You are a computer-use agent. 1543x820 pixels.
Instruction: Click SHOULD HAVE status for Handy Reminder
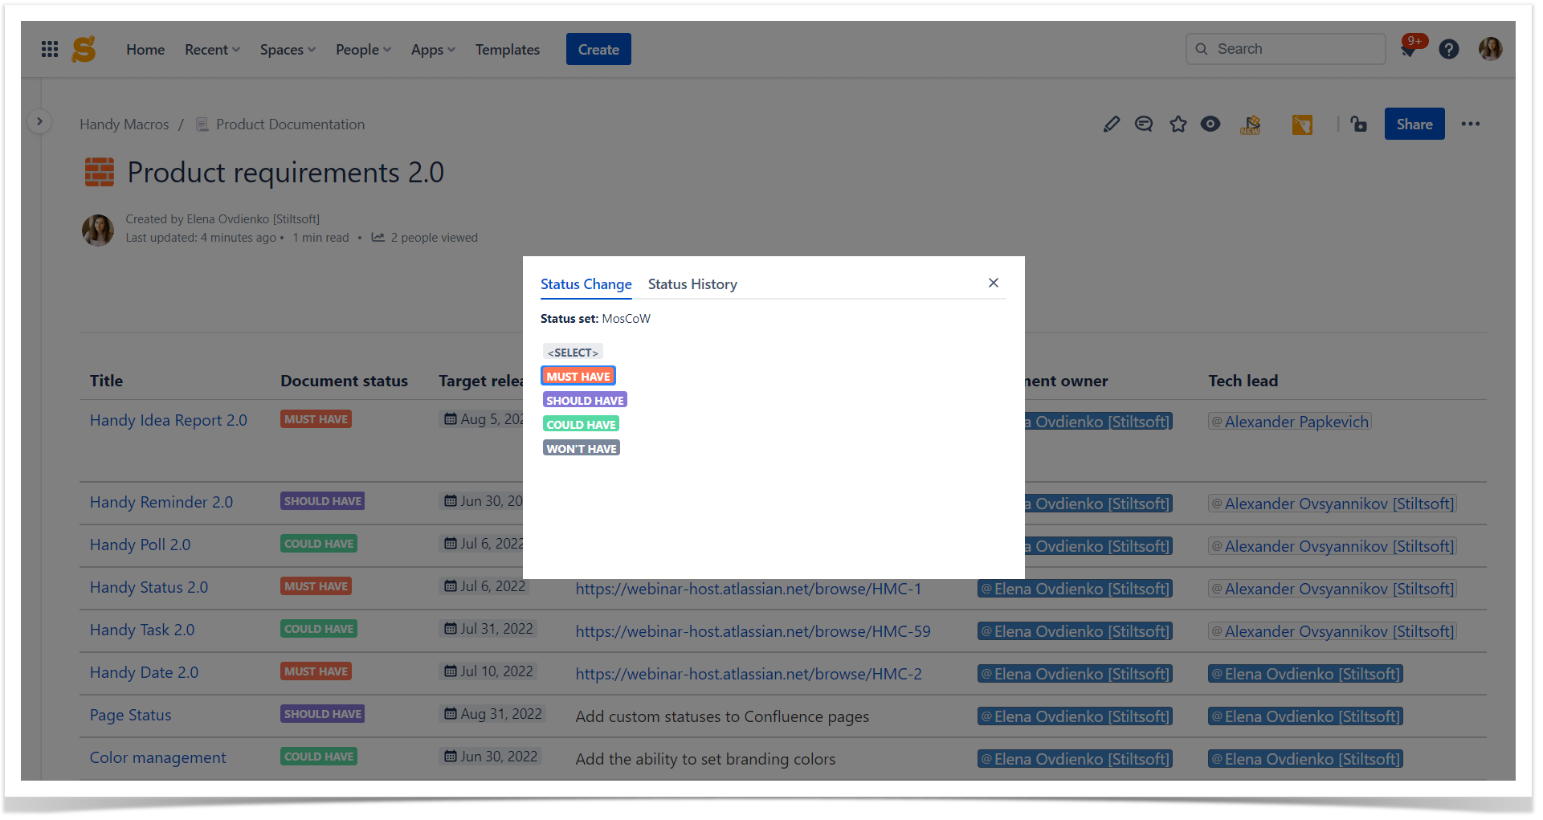323,501
